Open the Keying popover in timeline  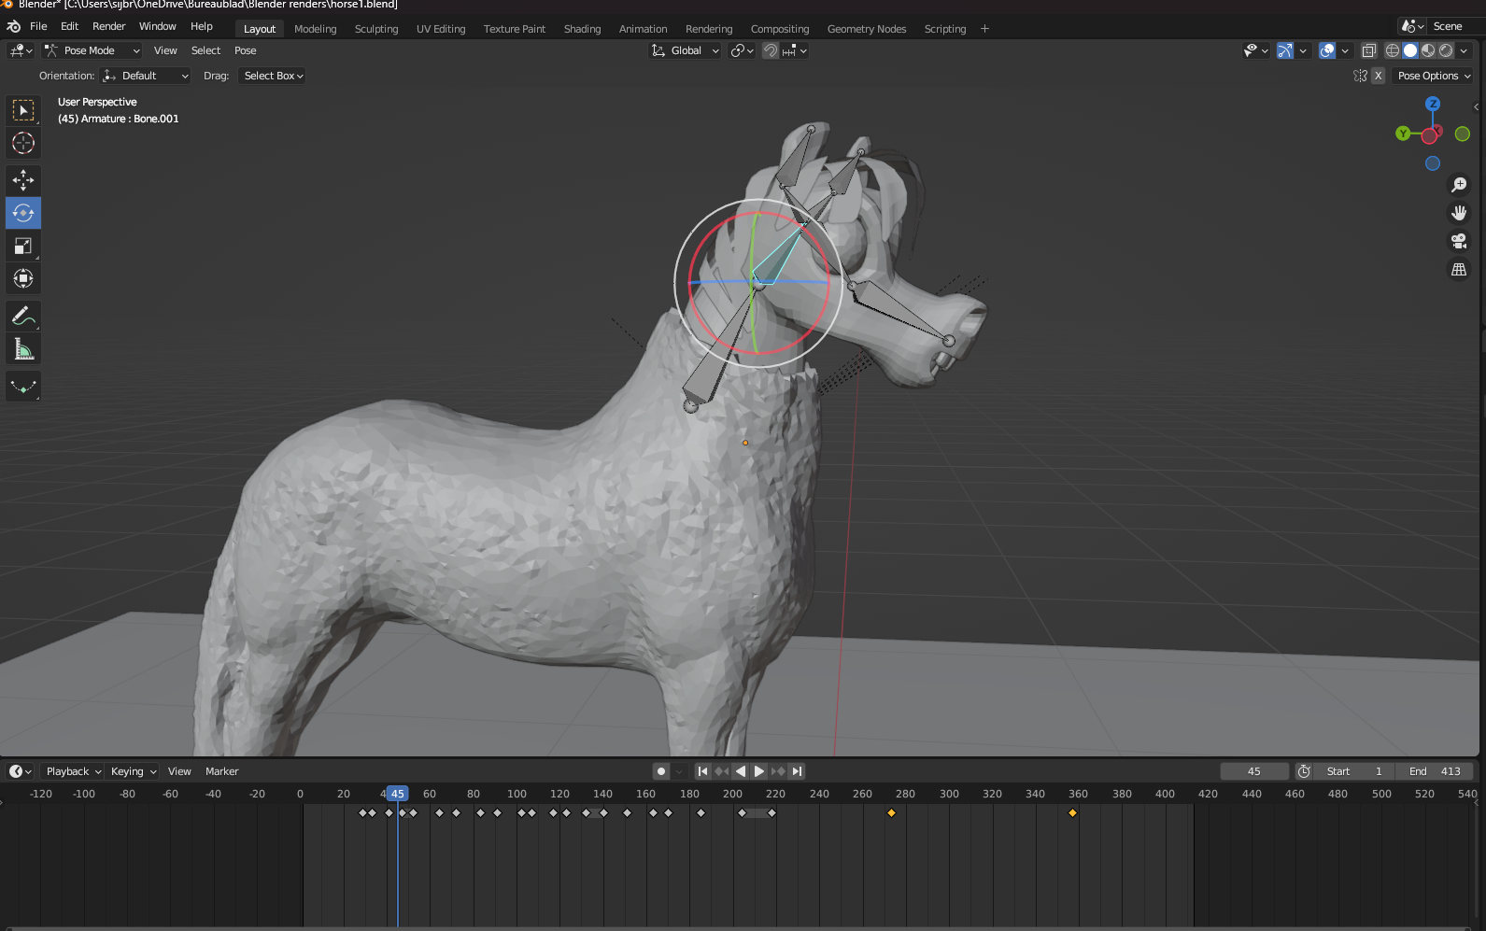point(133,771)
